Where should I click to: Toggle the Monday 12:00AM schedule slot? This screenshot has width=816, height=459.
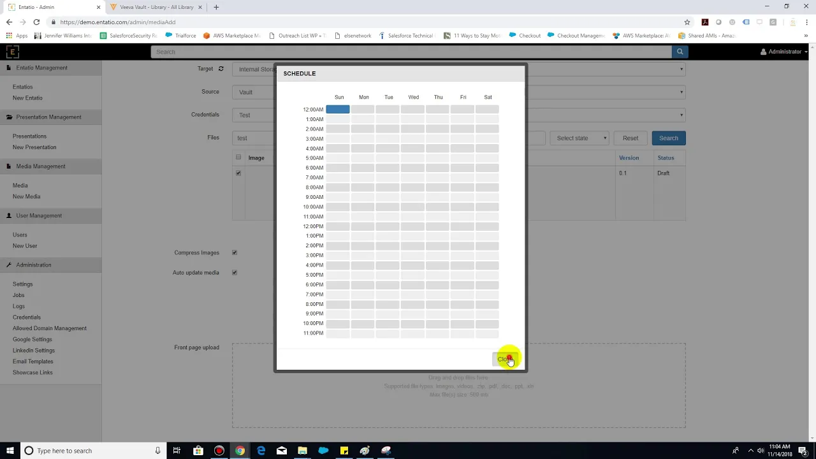(x=363, y=110)
